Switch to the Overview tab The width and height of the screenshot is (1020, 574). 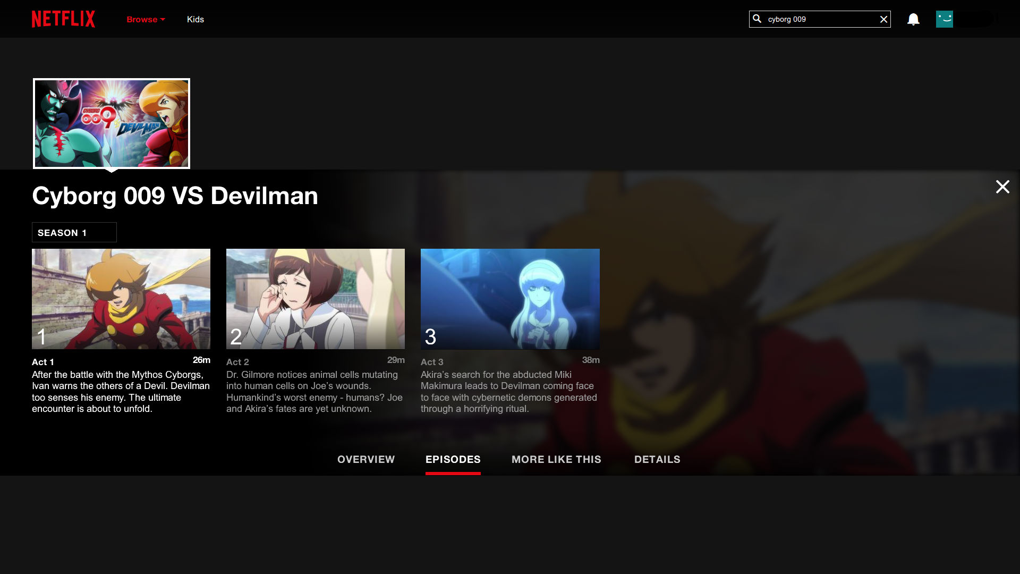pos(365,459)
